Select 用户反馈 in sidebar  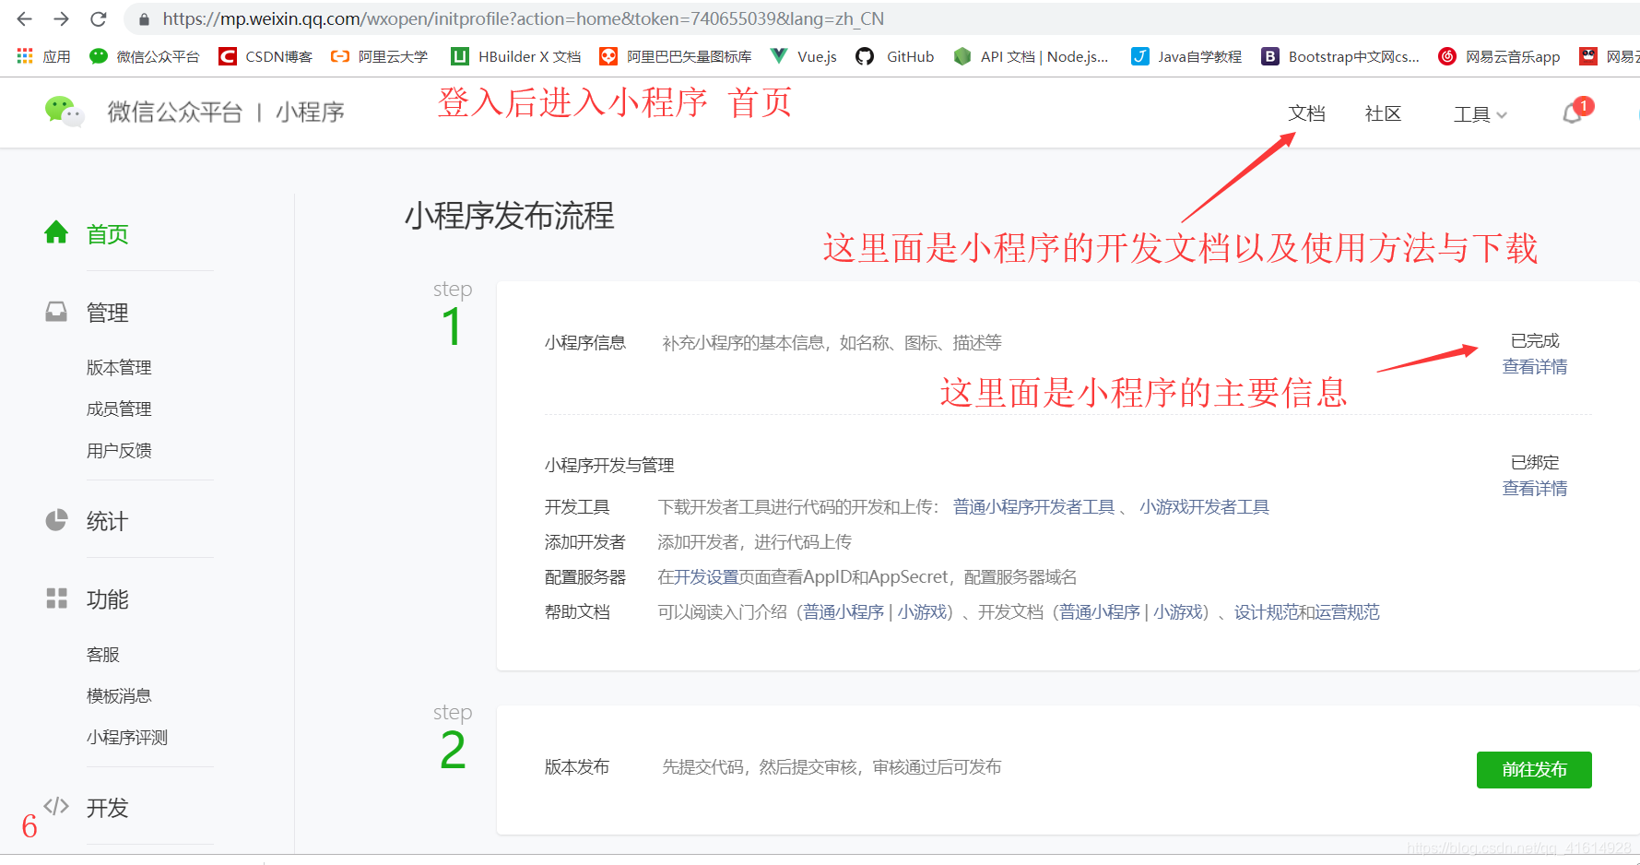(x=119, y=450)
